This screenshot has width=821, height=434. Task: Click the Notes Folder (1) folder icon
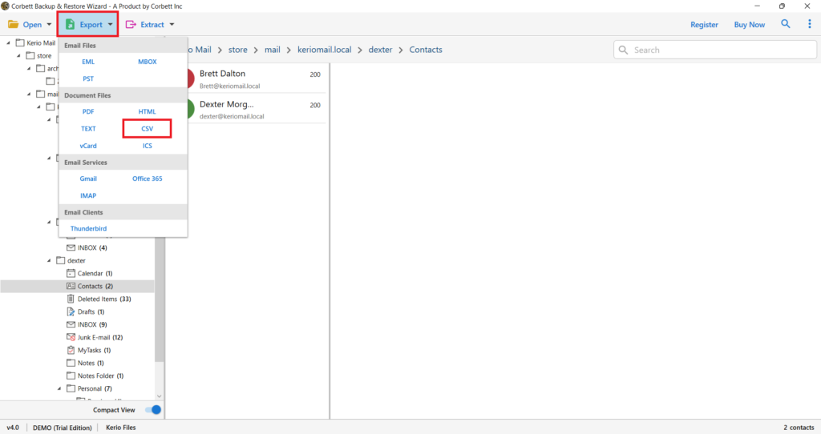point(71,376)
